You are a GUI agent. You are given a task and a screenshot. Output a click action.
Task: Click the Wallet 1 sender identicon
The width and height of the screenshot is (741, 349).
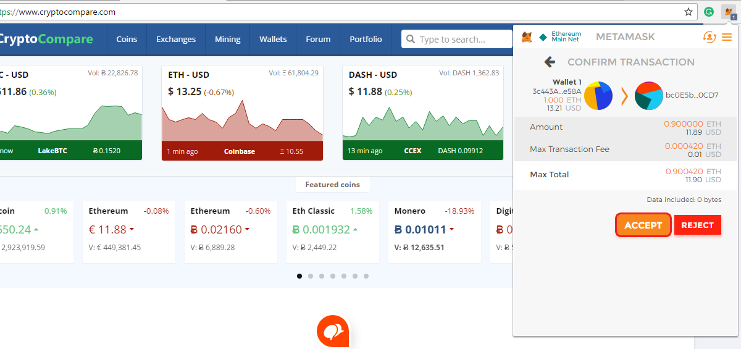pyautogui.click(x=598, y=96)
